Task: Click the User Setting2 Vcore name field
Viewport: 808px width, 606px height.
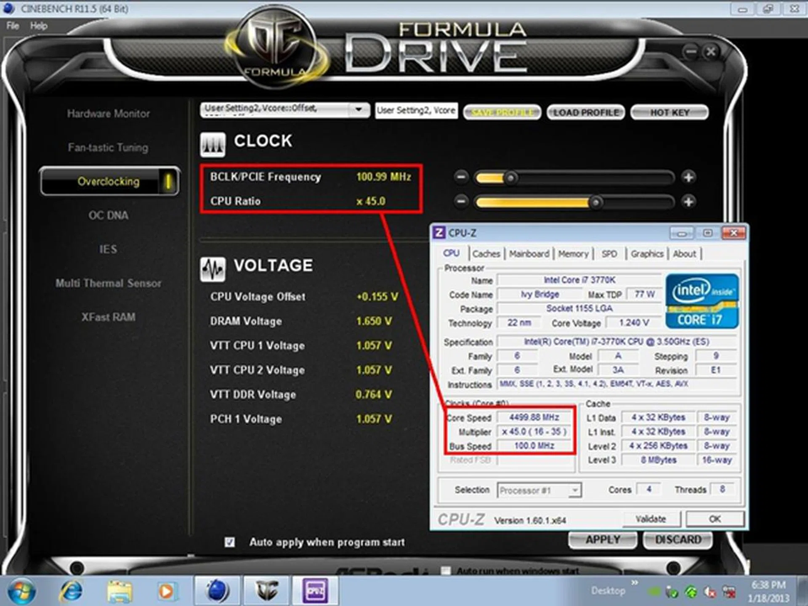Action: (416, 110)
